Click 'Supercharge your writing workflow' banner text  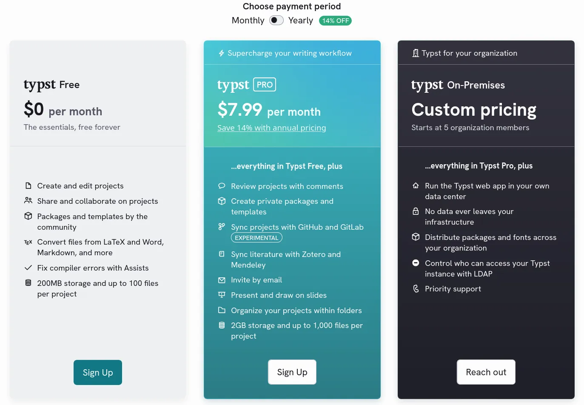coord(290,53)
